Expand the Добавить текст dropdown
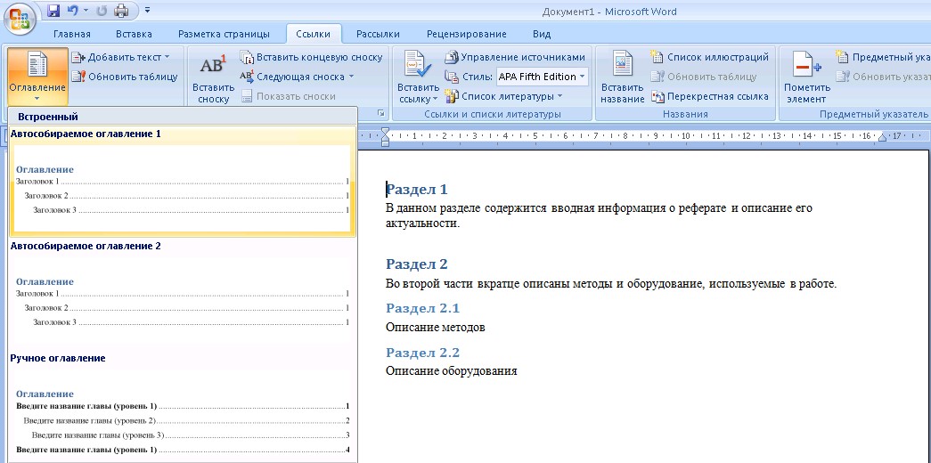931x463 pixels. [167, 57]
